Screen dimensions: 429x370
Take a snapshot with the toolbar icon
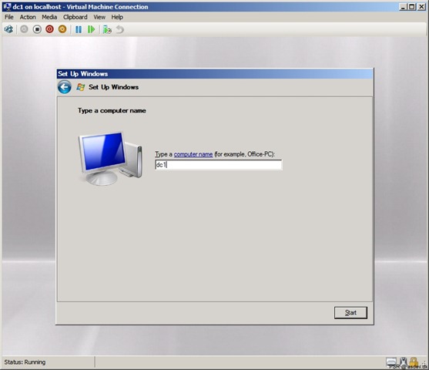point(107,29)
